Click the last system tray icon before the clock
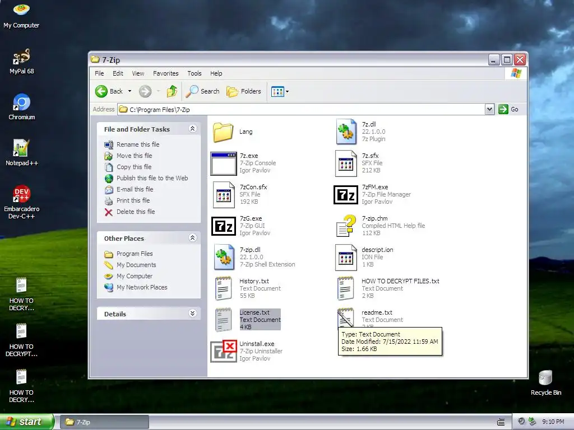The height and width of the screenshot is (430, 574). point(533,422)
